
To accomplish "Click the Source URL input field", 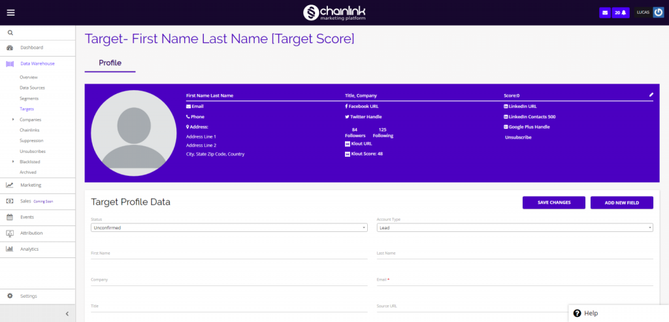I will click(515, 306).
